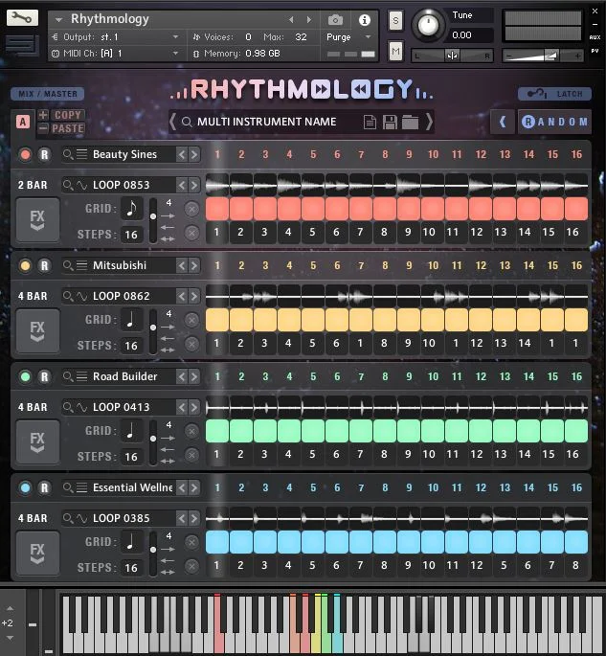This screenshot has width=606, height=656.
Task: Randomize Road Builder with R button
Action: (x=44, y=377)
